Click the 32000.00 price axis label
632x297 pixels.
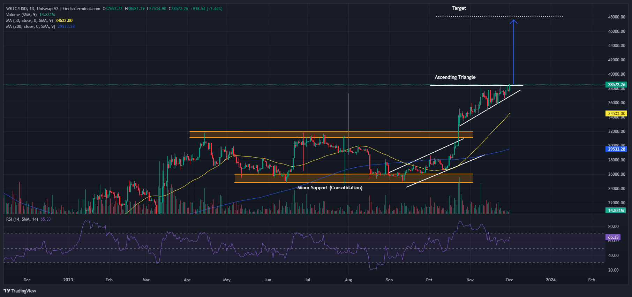point(617,131)
